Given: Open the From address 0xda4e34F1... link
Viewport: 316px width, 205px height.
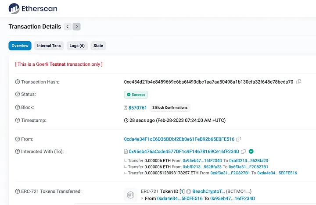Looking at the screenshot, I should coord(180,139).
